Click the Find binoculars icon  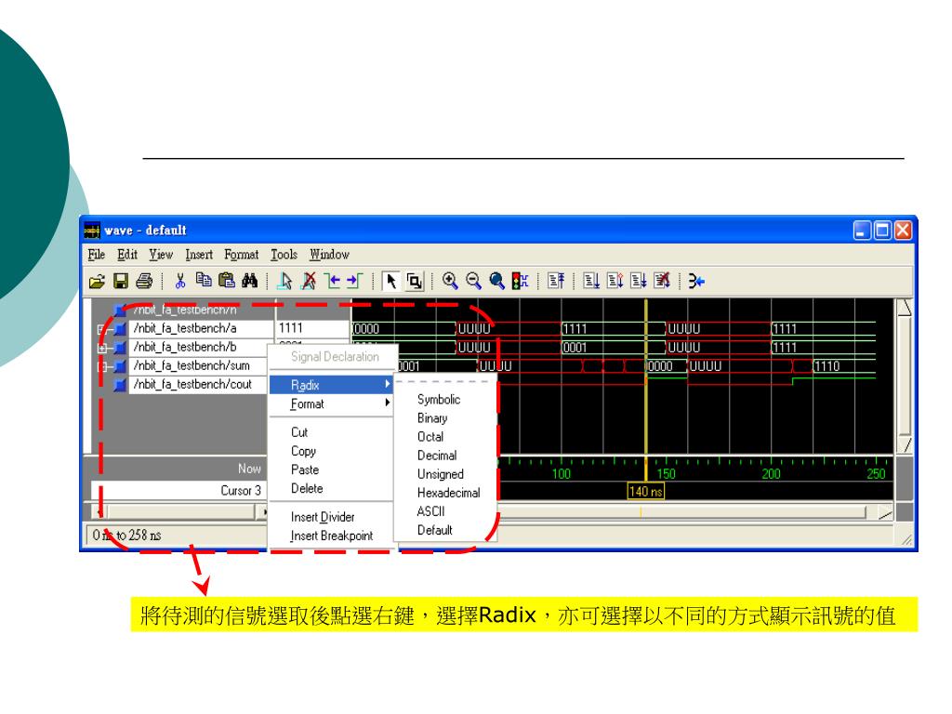click(x=249, y=280)
